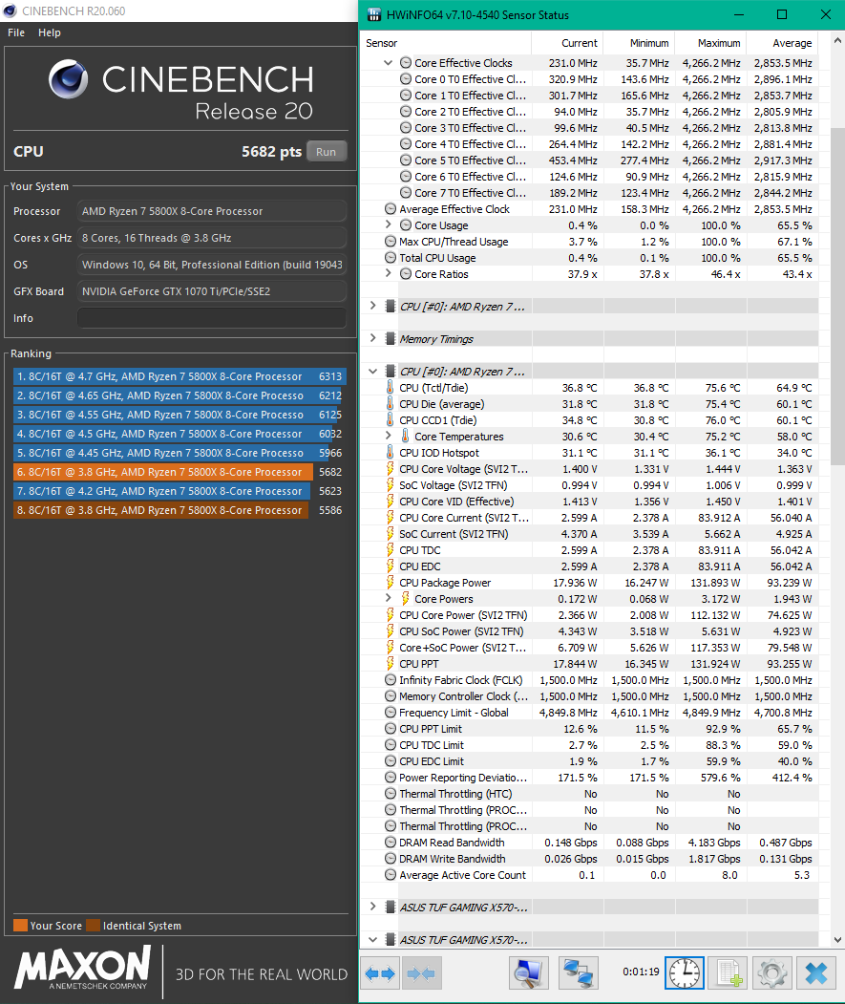845x1004 pixels.
Task: Click the Maximum column header
Action: point(711,43)
